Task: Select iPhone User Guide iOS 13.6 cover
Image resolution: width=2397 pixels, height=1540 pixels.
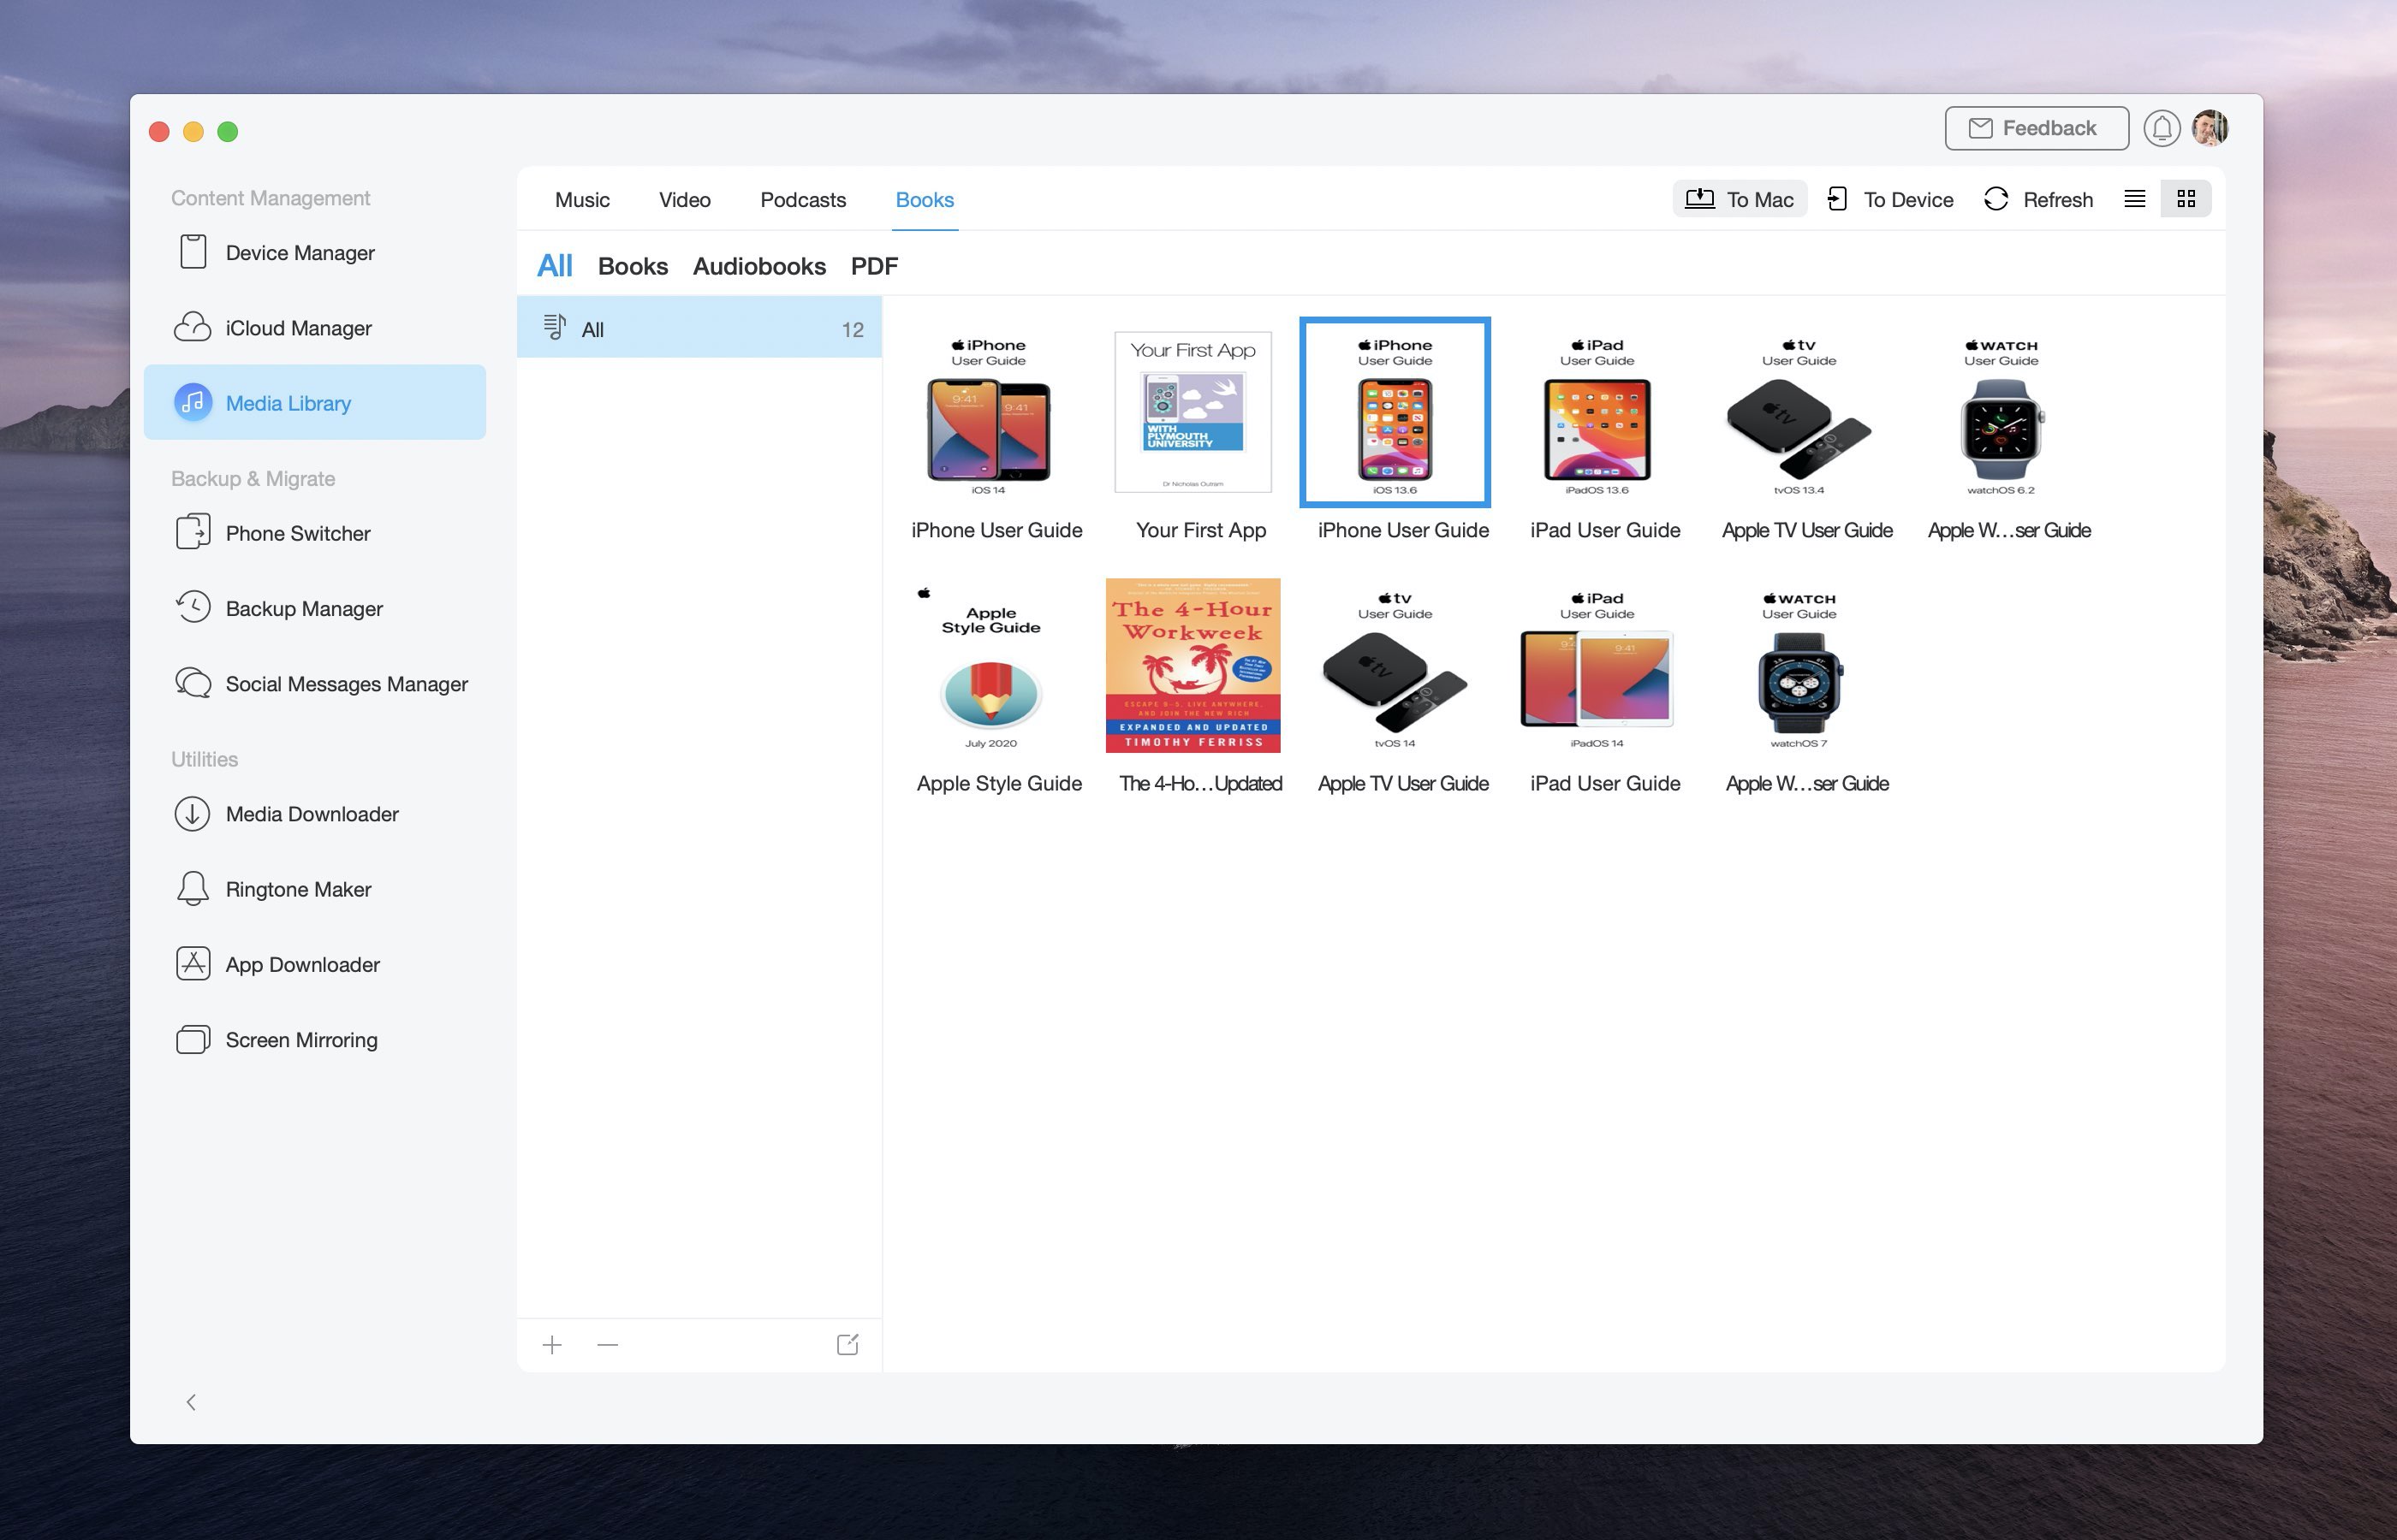Action: tap(1395, 413)
